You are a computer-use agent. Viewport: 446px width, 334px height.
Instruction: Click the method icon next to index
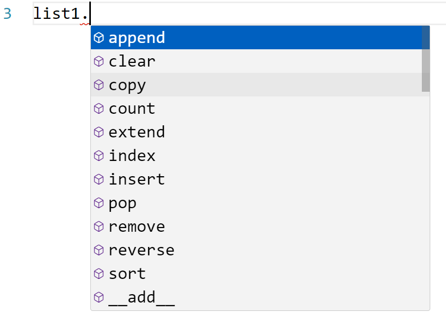(99, 156)
